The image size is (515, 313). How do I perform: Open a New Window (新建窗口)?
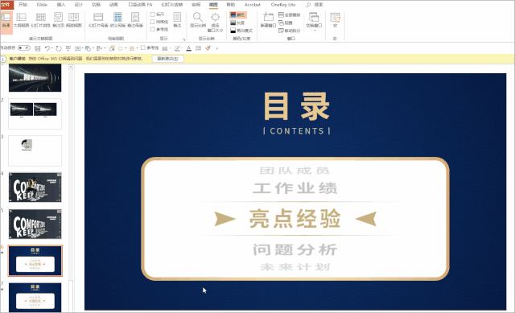(x=268, y=20)
